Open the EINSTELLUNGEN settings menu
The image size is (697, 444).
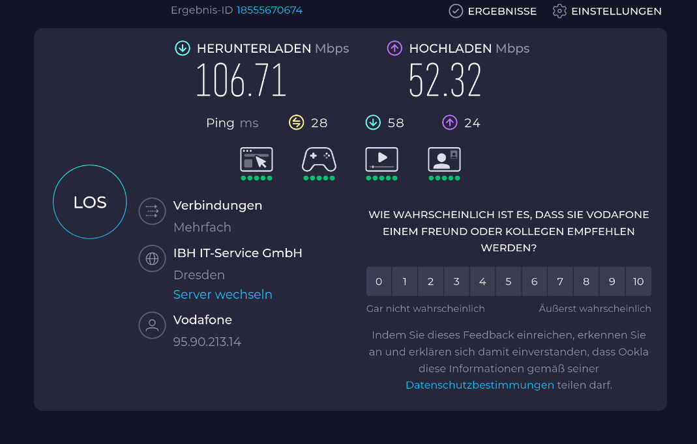pyautogui.click(x=607, y=11)
